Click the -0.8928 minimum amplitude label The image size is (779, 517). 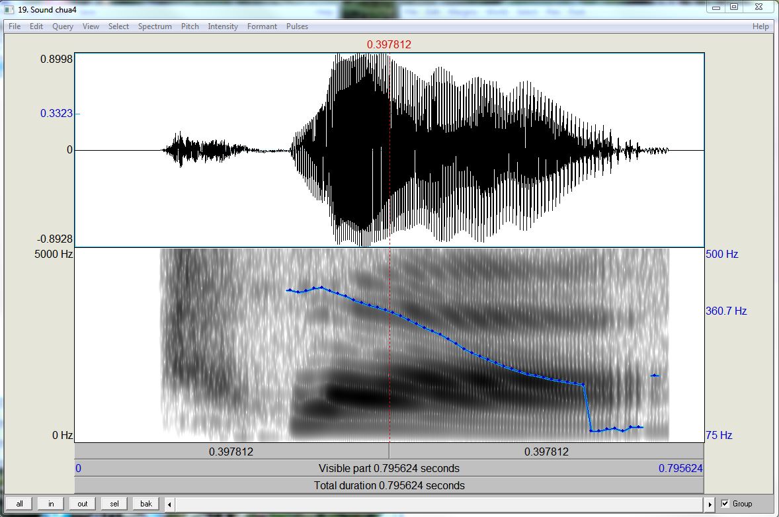pos(55,239)
